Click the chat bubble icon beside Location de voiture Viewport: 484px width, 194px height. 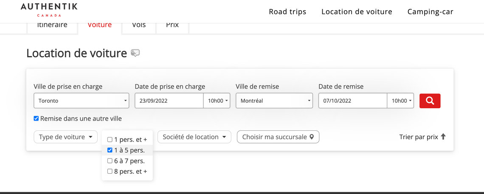135,53
